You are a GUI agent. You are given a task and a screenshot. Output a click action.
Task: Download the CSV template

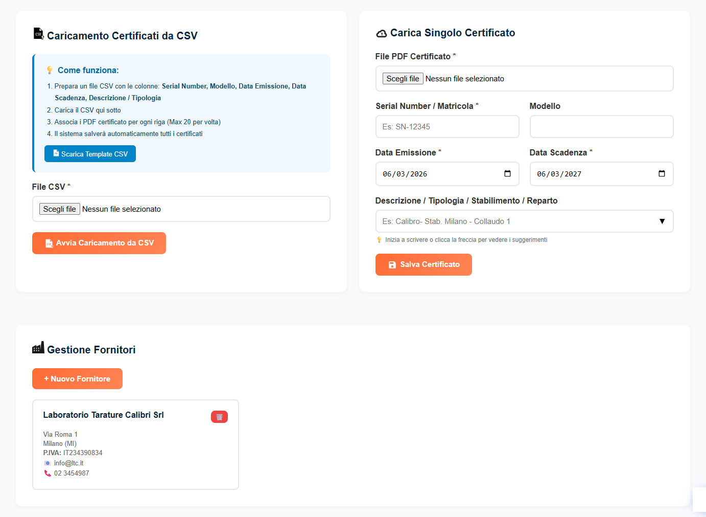pyautogui.click(x=90, y=154)
